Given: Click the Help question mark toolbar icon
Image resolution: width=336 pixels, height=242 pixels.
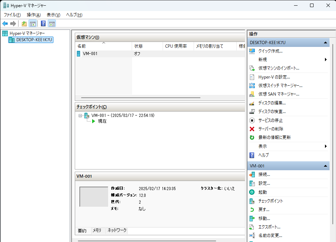Looking at the screenshot, I should coord(43,23).
